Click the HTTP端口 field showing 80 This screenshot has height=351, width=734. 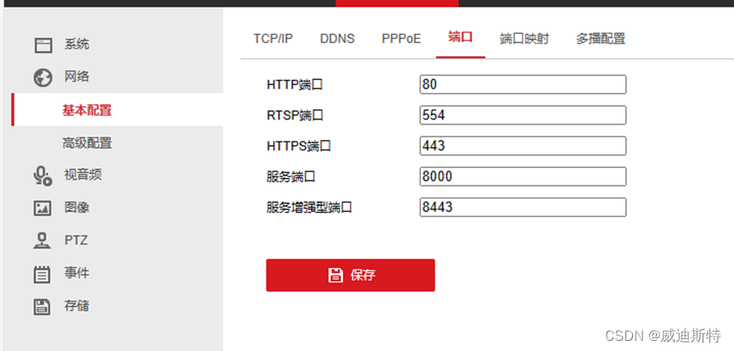(x=523, y=85)
